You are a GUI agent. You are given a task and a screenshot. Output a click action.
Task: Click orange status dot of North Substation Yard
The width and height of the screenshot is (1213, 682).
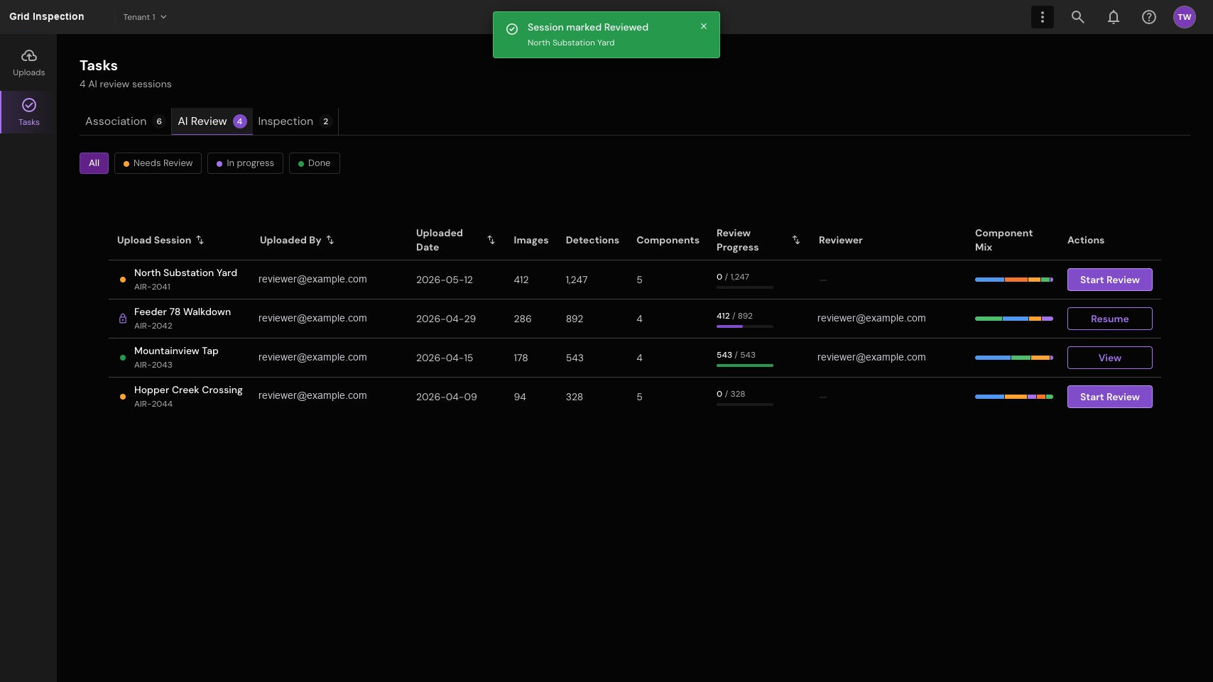123,280
